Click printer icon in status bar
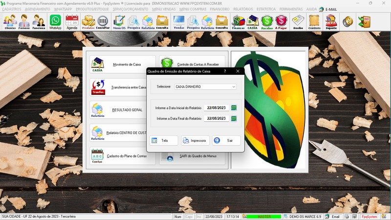391x220 pixels. point(347,217)
